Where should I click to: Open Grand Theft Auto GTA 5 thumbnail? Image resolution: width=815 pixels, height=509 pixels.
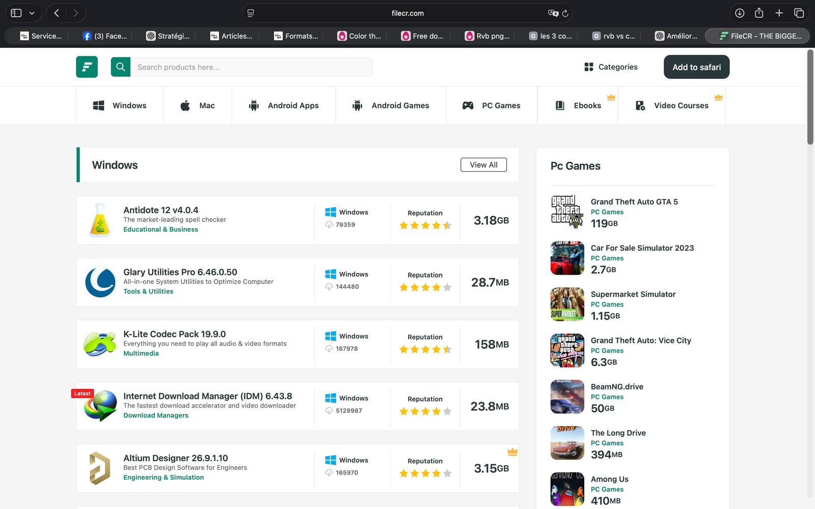tap(567, 212)
